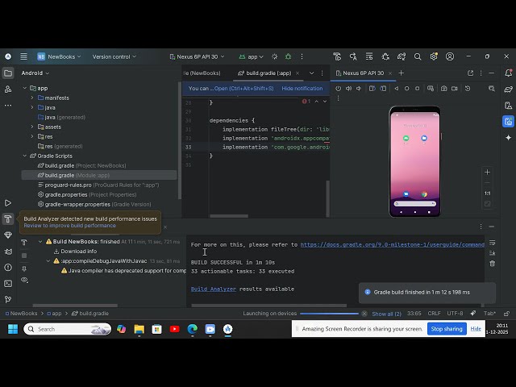Click the emulator Overview square button
Screen dimensions: 516x387
418,89
